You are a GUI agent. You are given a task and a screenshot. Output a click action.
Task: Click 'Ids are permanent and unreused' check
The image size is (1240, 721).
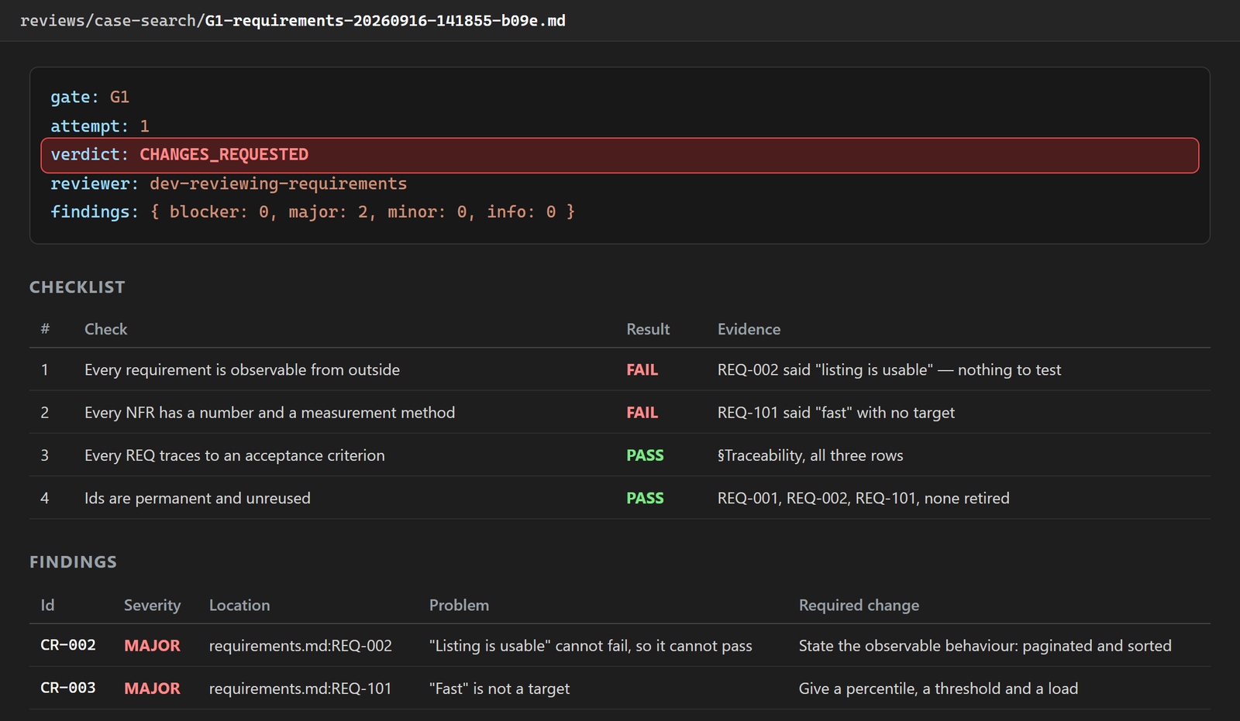(198, 498)
